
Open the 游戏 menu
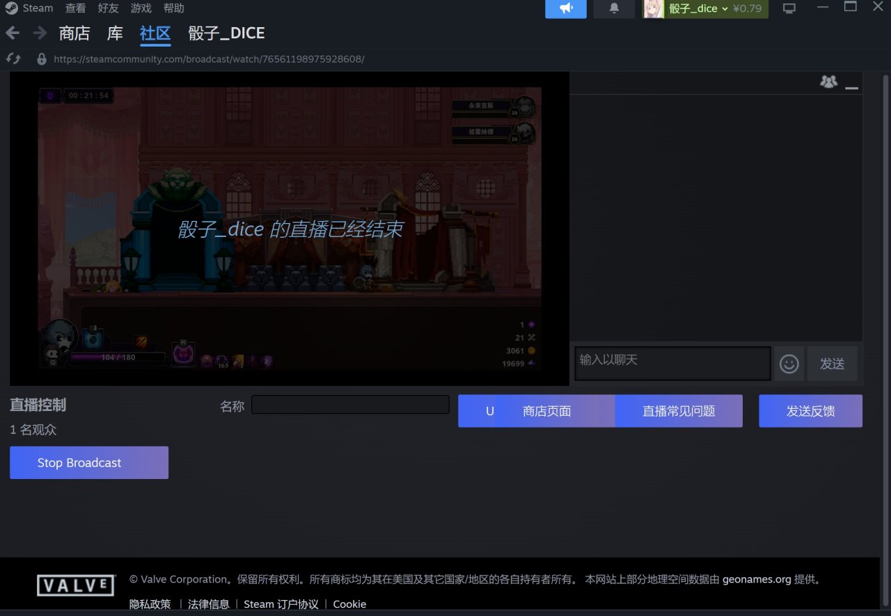141,8
